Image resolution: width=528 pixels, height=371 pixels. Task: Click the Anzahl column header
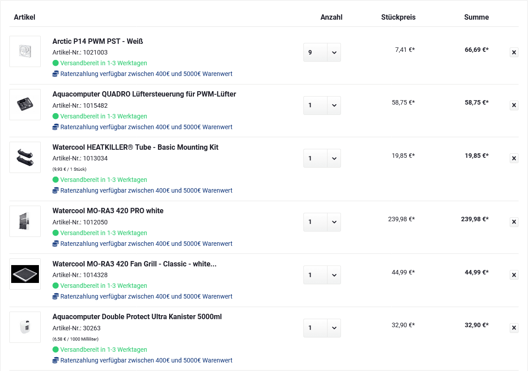tap(332, 17)
